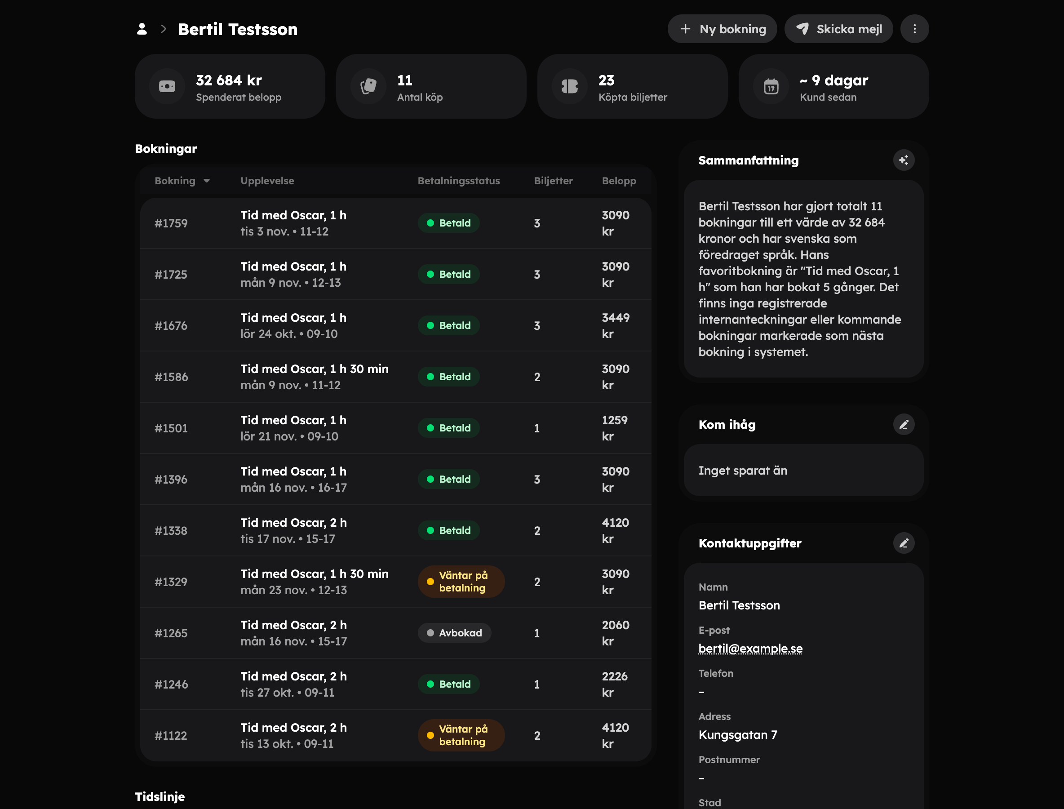Sort by the Bokning column arrow

(x=207, y=181)
